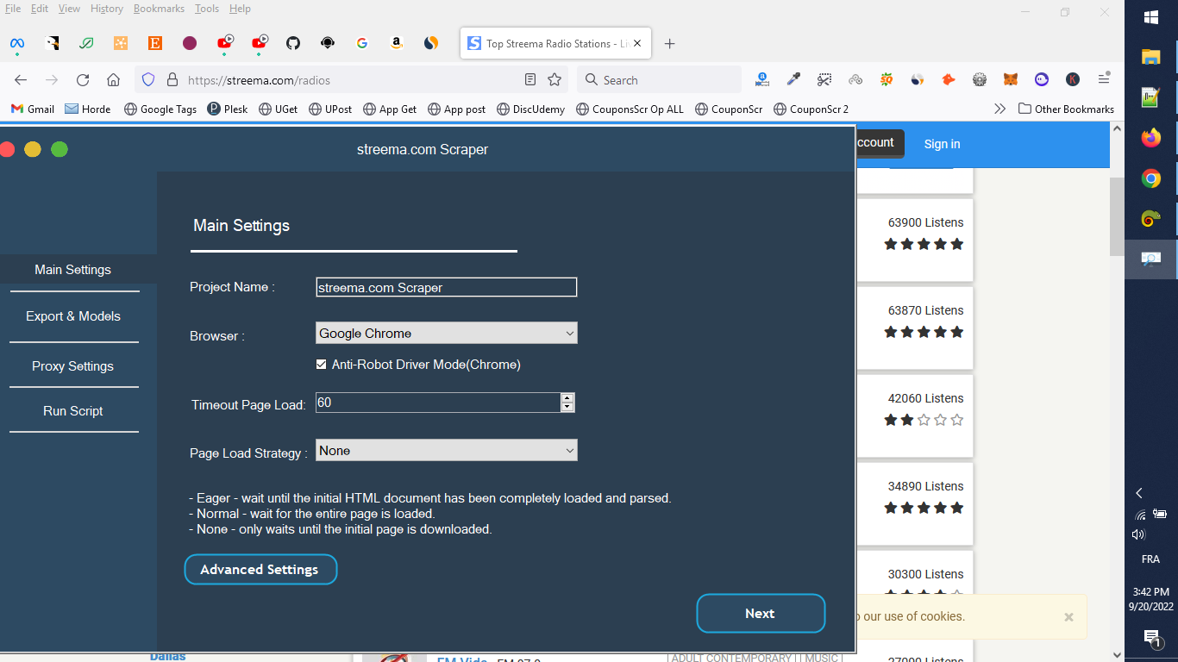
Task: Click the Next button
Action: click(761, 614)
